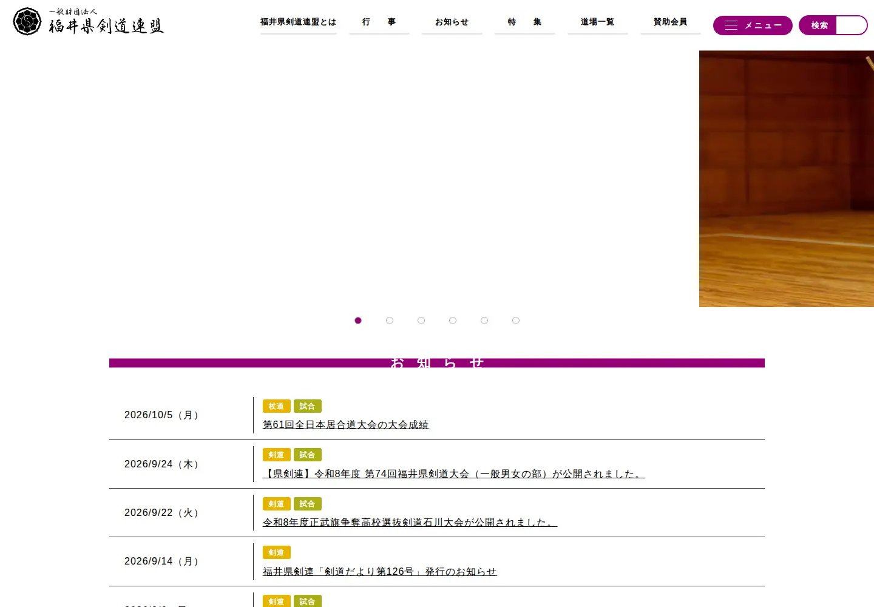Click the 剣道 tag on the 2026/9/14 entry
The image size is (874, 607).
[x=277, y=552]
